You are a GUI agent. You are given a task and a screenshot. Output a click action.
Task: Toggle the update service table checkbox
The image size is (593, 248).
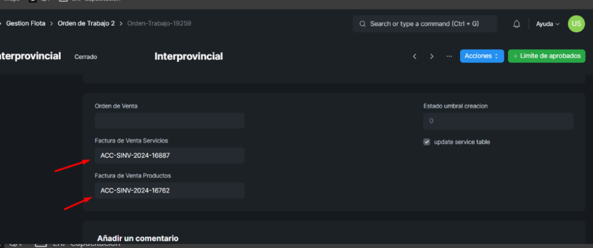(x=427, y=142)
